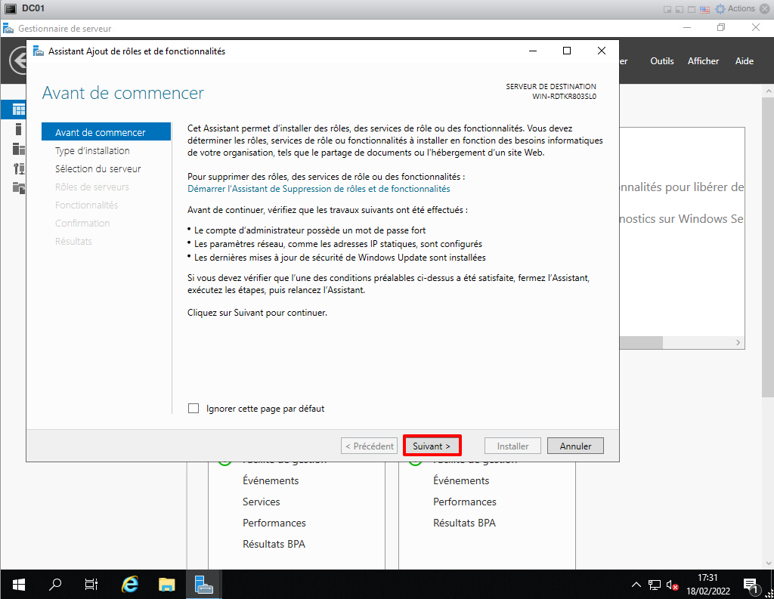Go to 'Sélection du serveur' step
774x599 pixels.
click(x=98, y=168)
